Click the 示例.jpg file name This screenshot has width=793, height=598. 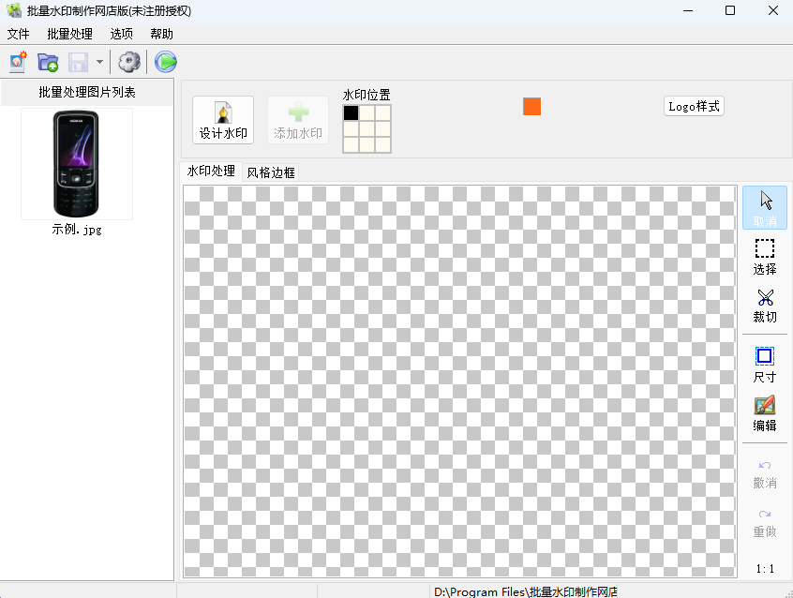tap(76, 230)
